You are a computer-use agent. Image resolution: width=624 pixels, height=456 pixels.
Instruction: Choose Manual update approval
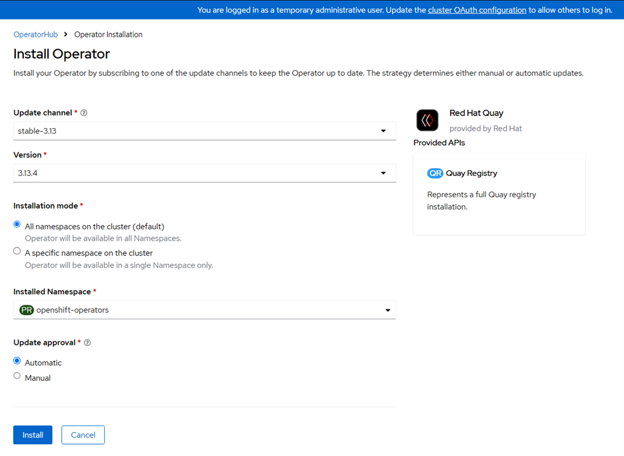click(x=17, y=376)
